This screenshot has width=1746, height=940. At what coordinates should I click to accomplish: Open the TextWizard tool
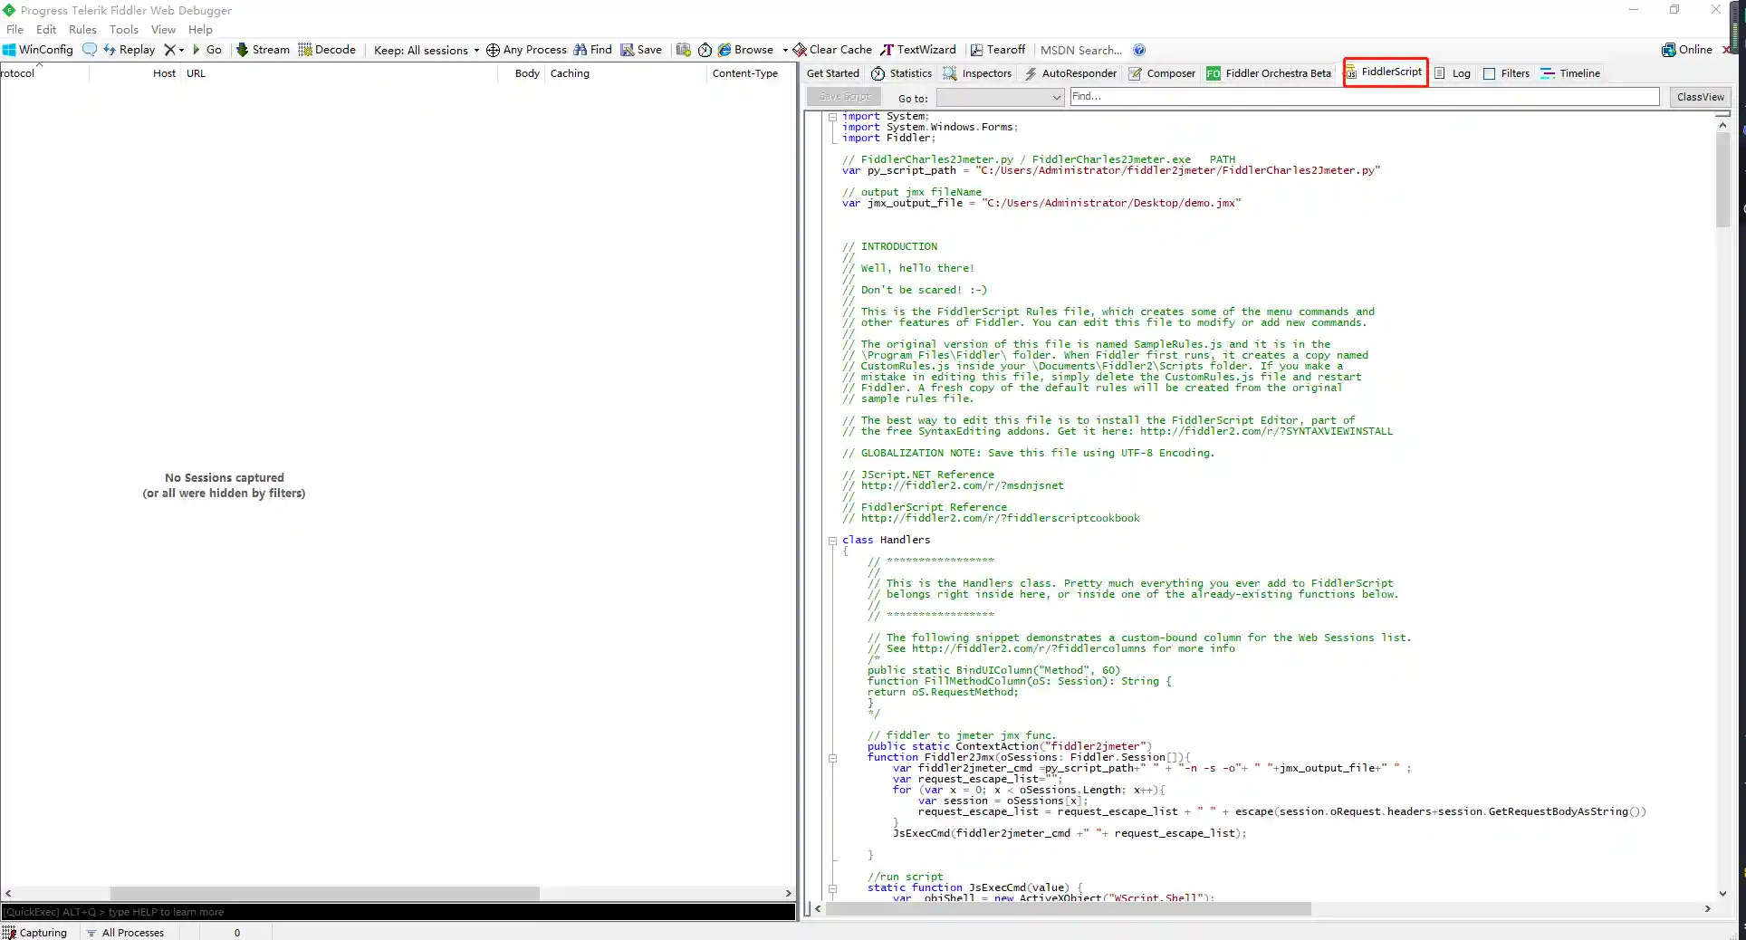click(x=917, y=50)
